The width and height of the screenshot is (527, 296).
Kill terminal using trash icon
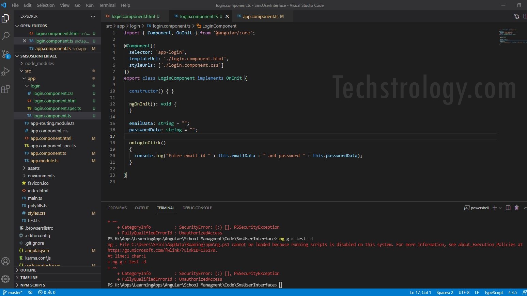coord(516,208)
